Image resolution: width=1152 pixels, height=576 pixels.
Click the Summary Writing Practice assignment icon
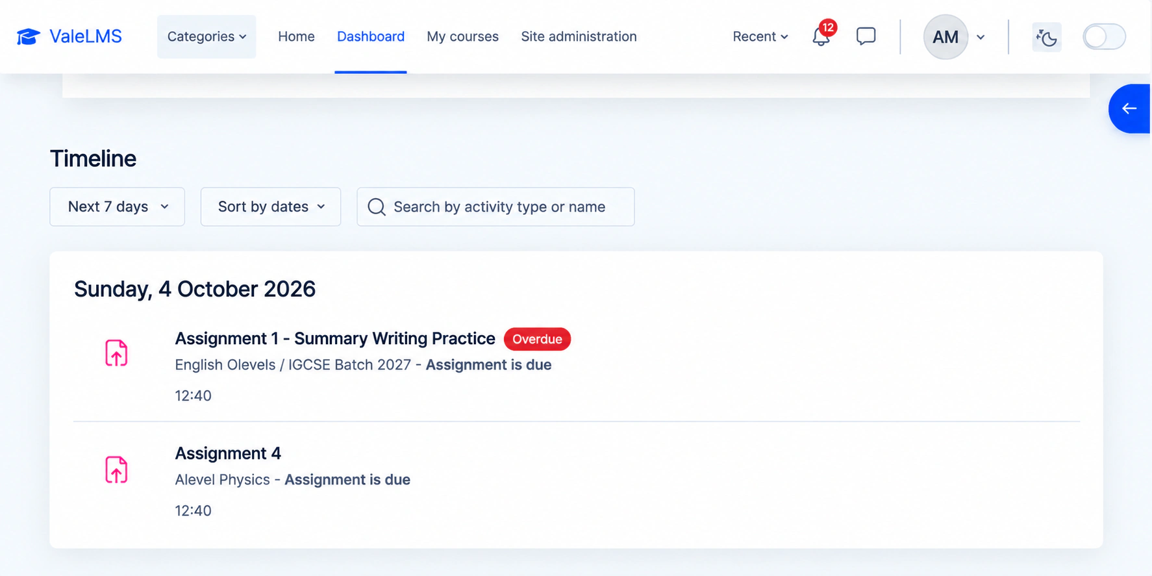click(116, 353)
